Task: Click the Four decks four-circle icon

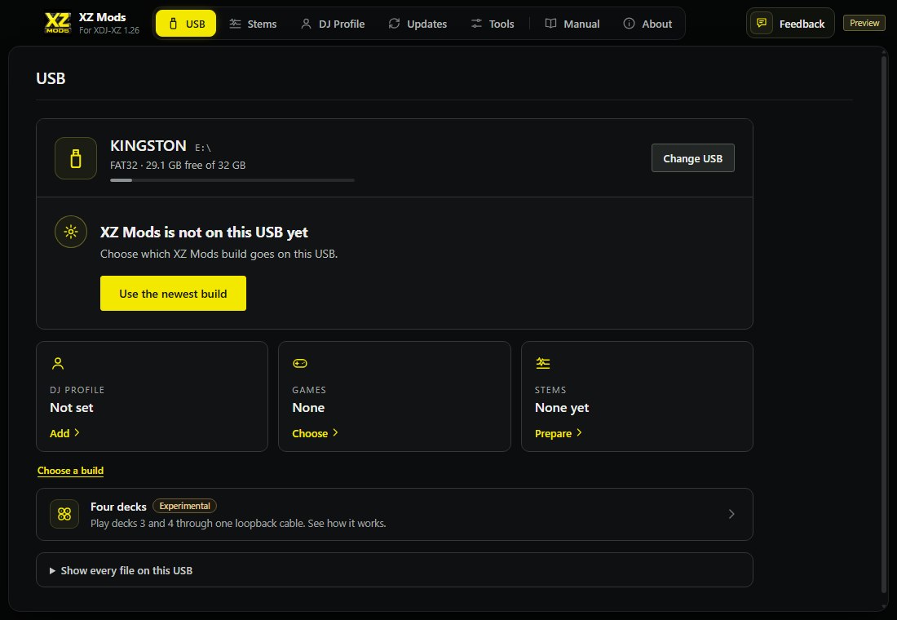Action: tap(64, 514)
